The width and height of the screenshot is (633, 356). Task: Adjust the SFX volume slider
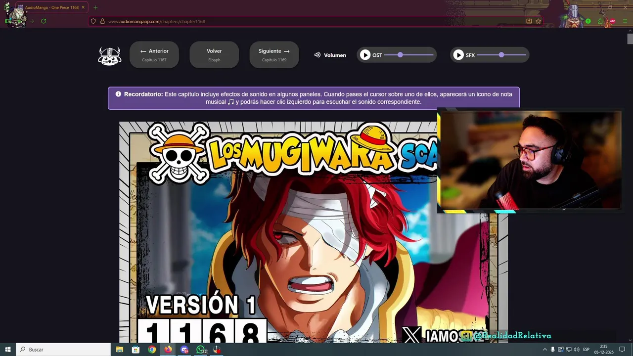coord(501,55)
